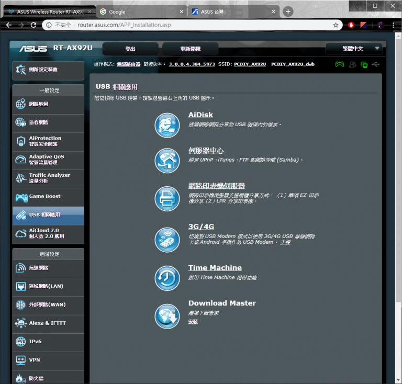Click the 安裝 install link under Download Master
Viewport: 402px width, 384px height.
(193, 322)
